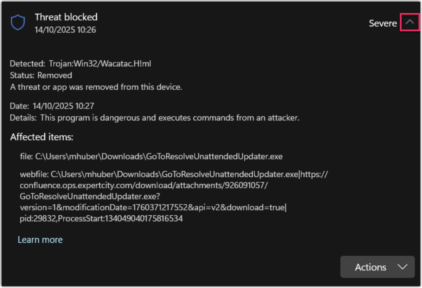Click the pid:29832 ProcessStart line
422x288 pixels.
point(101,218)
